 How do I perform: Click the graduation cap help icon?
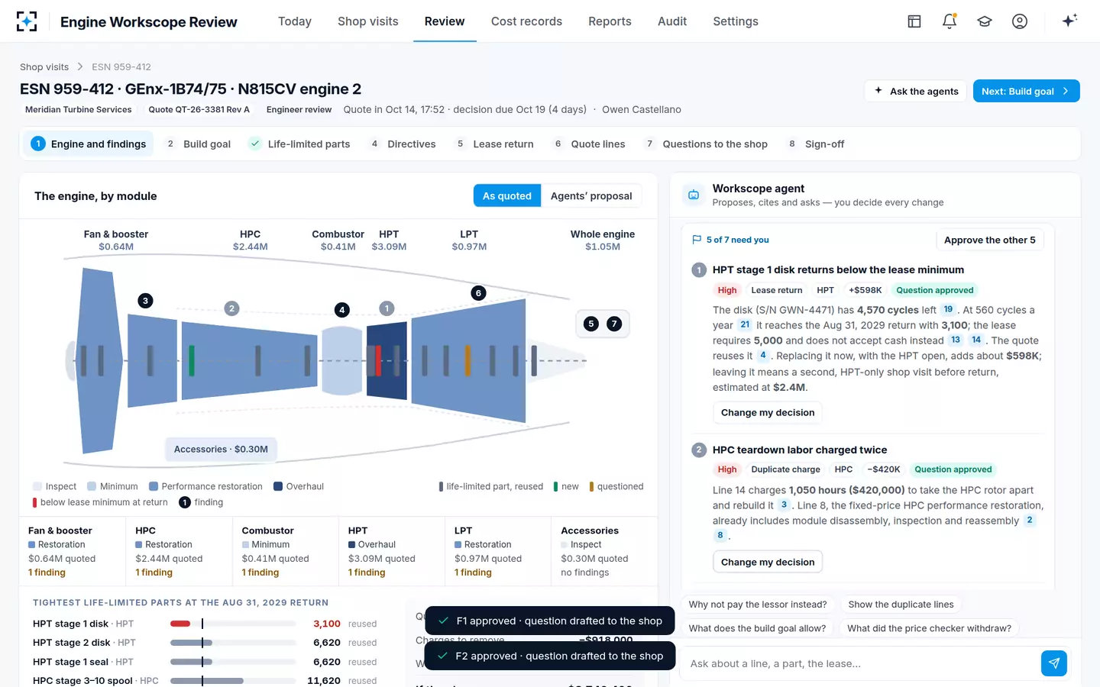point(985,21)
